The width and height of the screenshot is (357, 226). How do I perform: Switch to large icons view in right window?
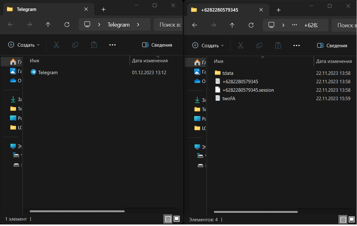click(x=352, y=219)
